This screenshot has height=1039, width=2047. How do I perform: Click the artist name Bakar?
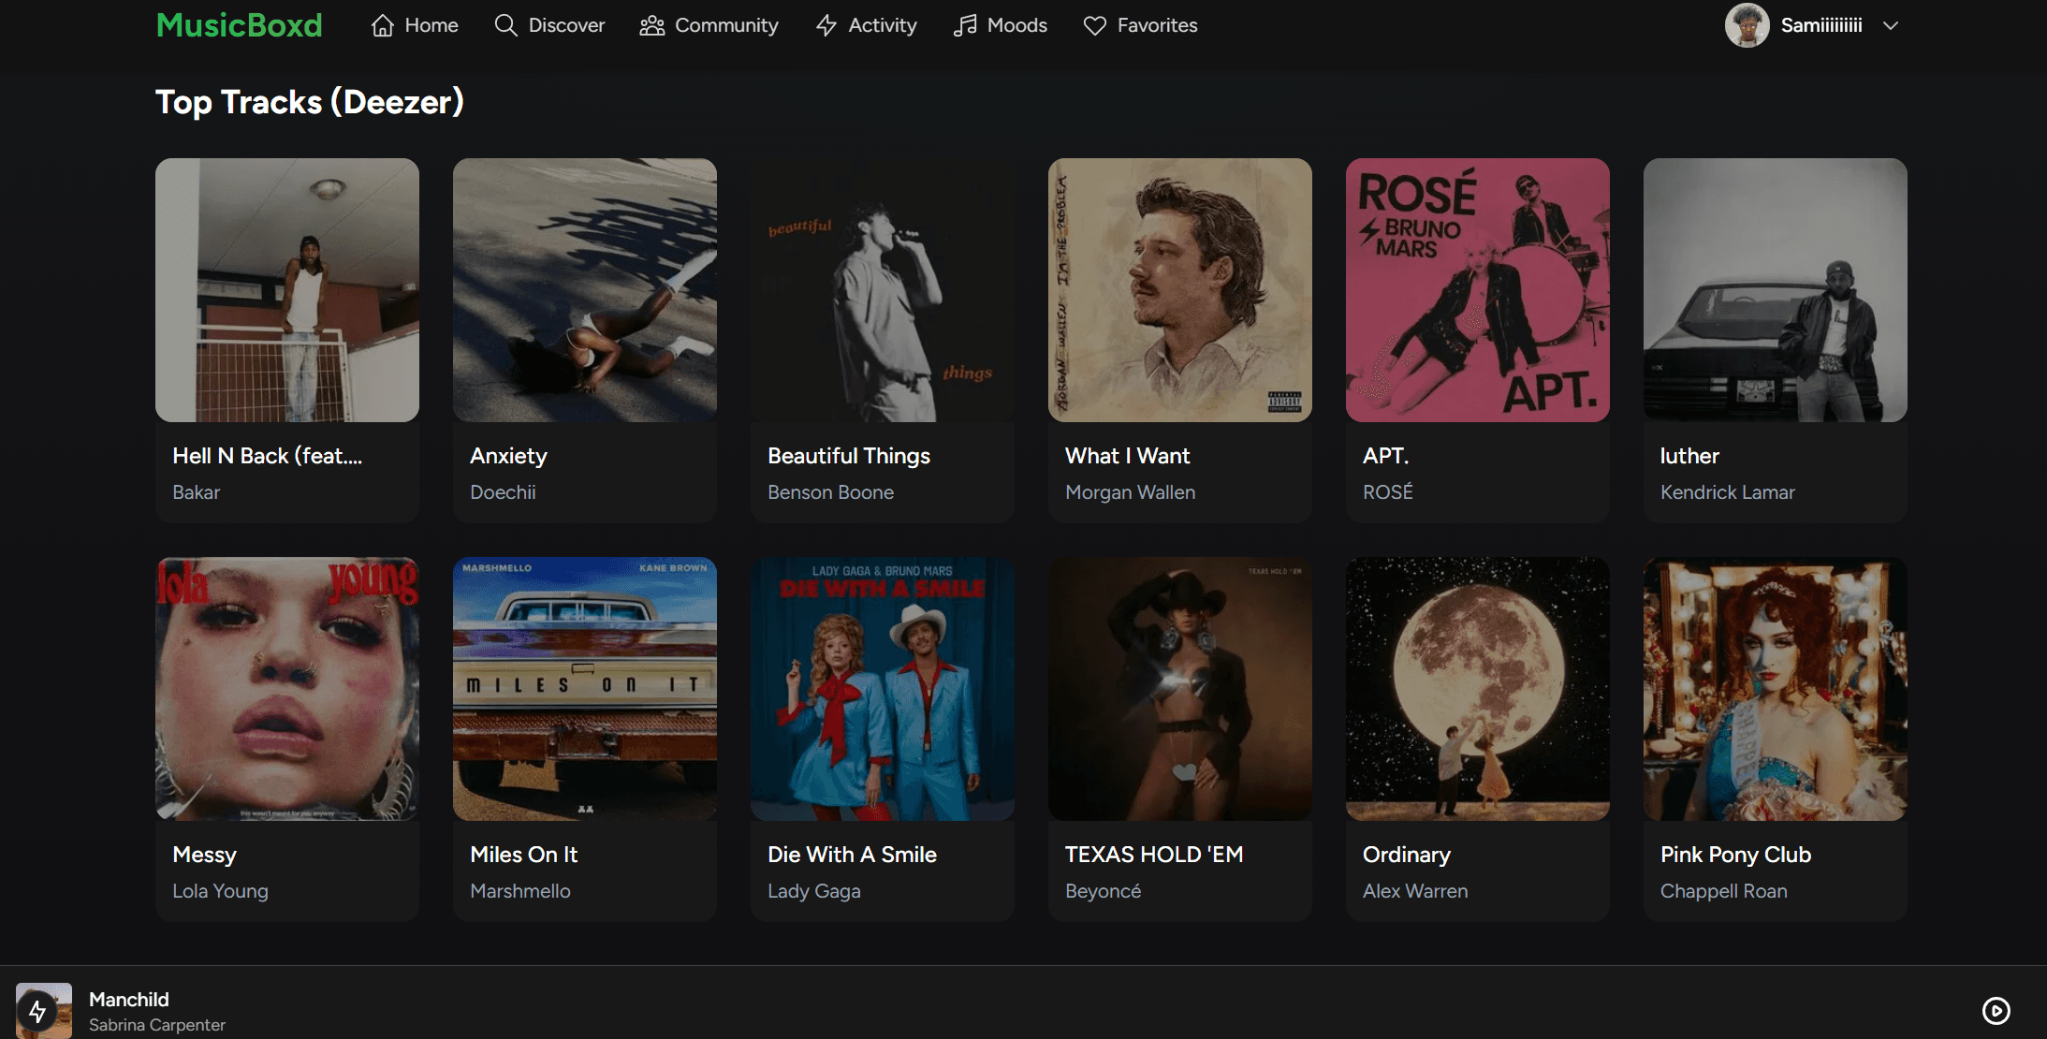click(196, 492)
